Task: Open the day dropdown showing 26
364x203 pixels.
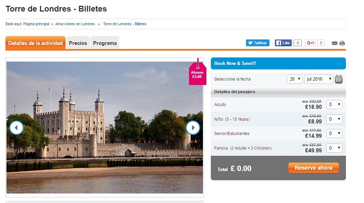Action: click(294, 79)
